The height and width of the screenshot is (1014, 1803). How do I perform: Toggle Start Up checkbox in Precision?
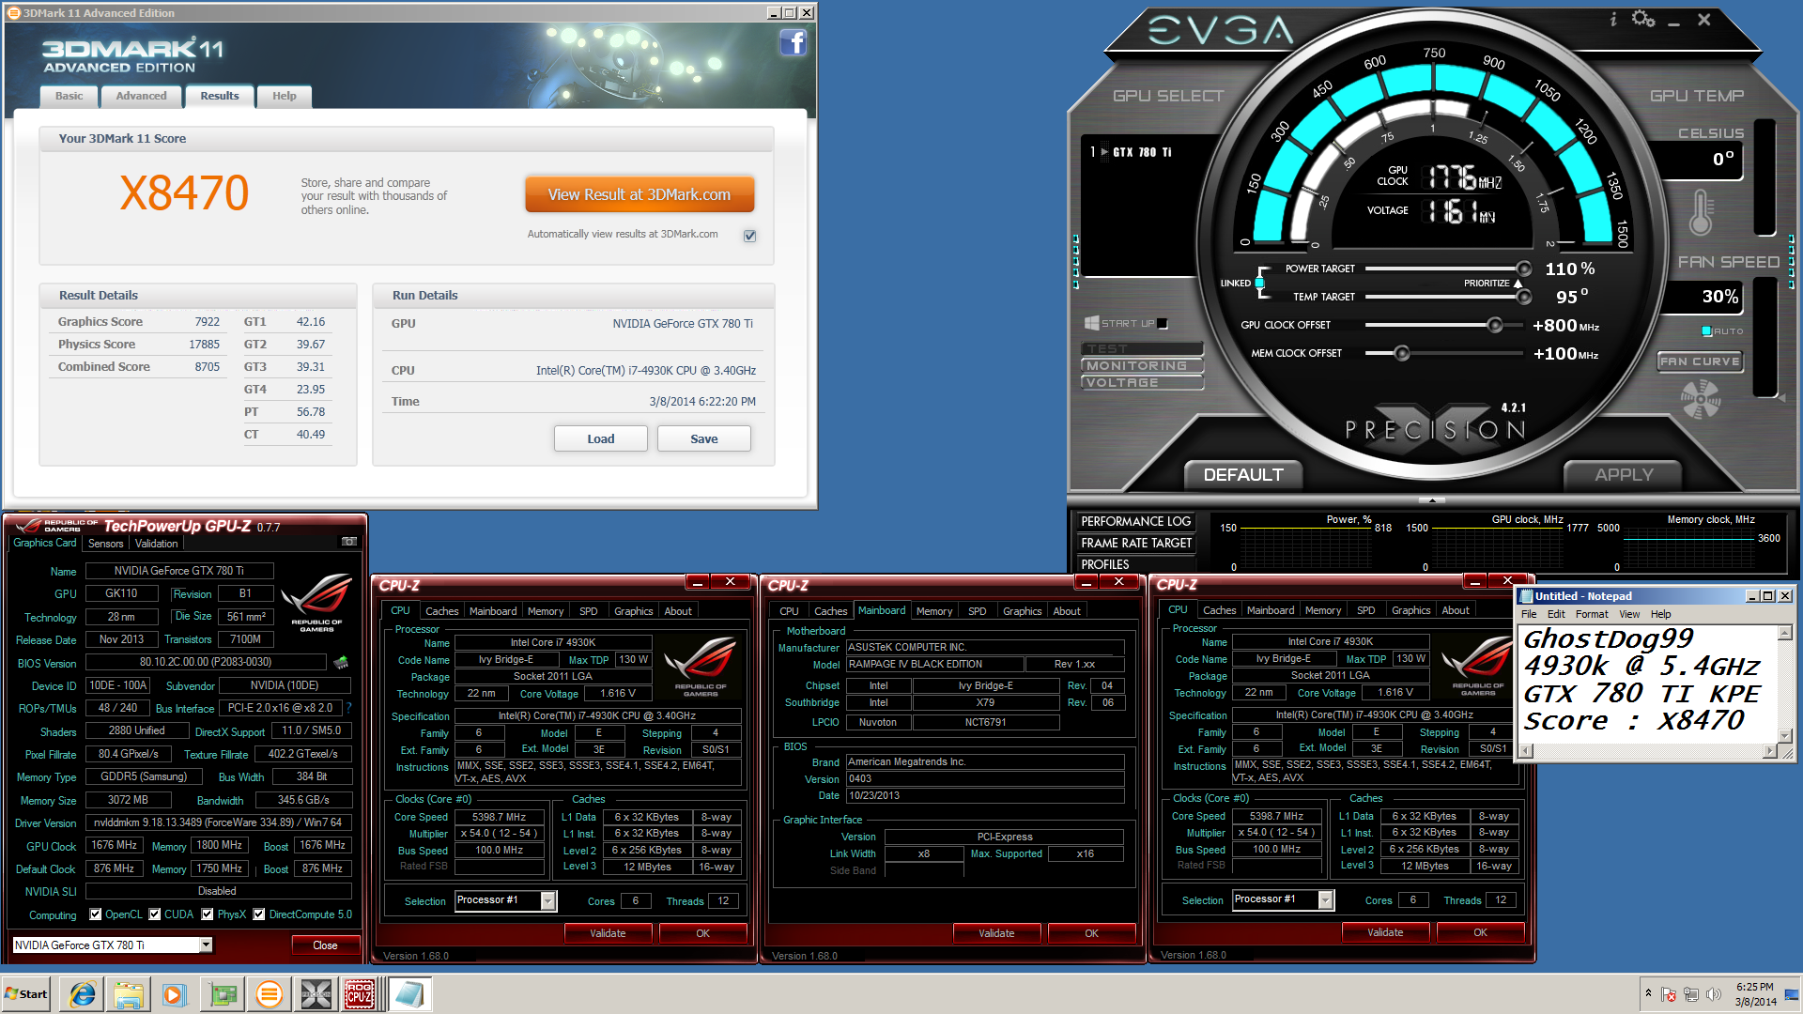(1163, 324)
